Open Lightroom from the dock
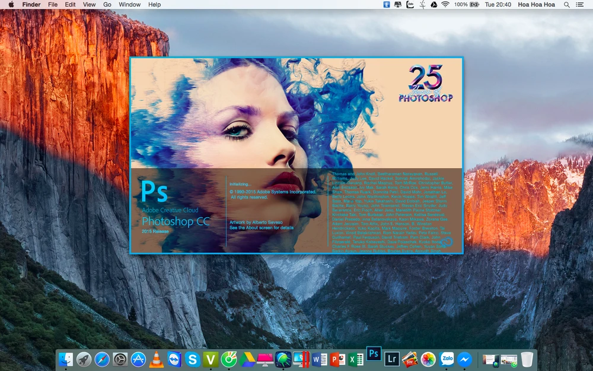This screenshot has width=593, height=371. pos(391,359)
